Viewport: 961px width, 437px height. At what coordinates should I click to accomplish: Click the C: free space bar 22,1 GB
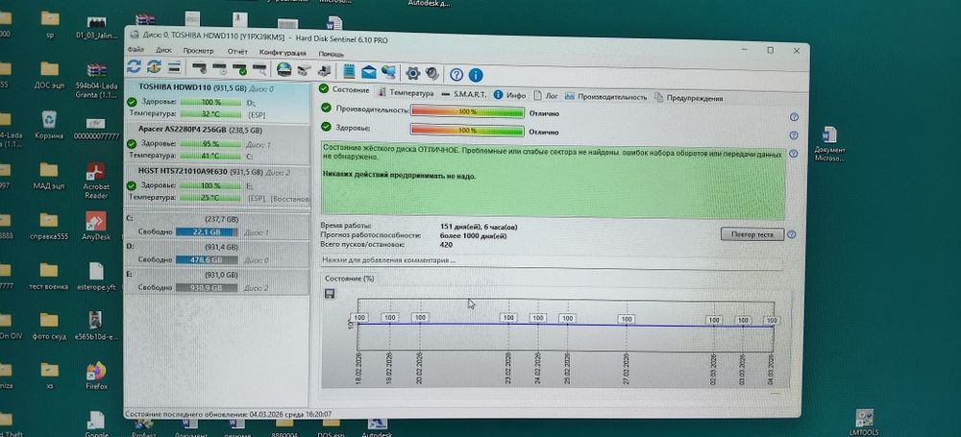207,232
